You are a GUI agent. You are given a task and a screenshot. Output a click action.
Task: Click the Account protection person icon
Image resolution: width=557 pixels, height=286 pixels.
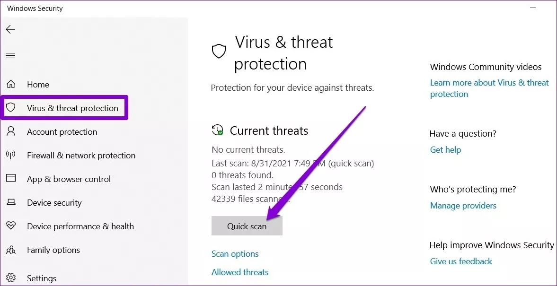[11, 131]
